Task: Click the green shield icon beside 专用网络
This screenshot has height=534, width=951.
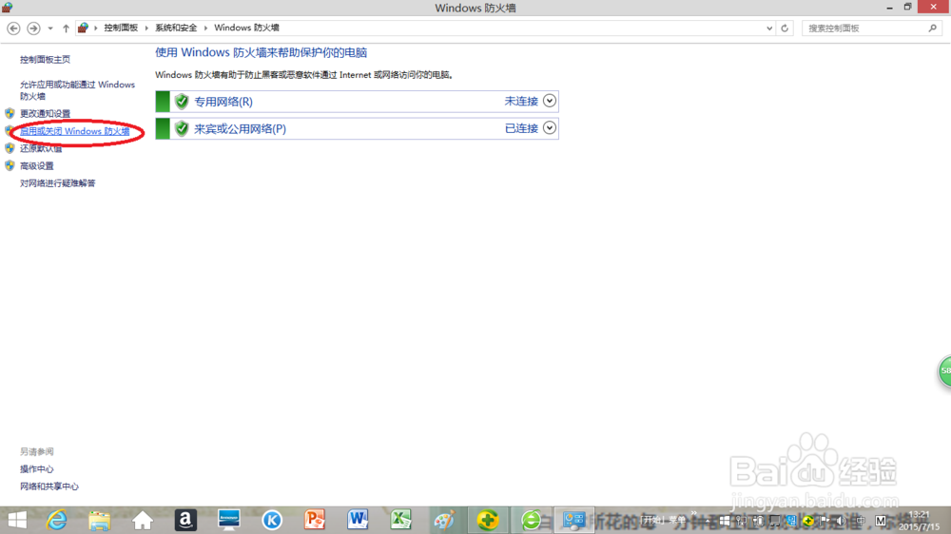Action: (x=182, y=102)
